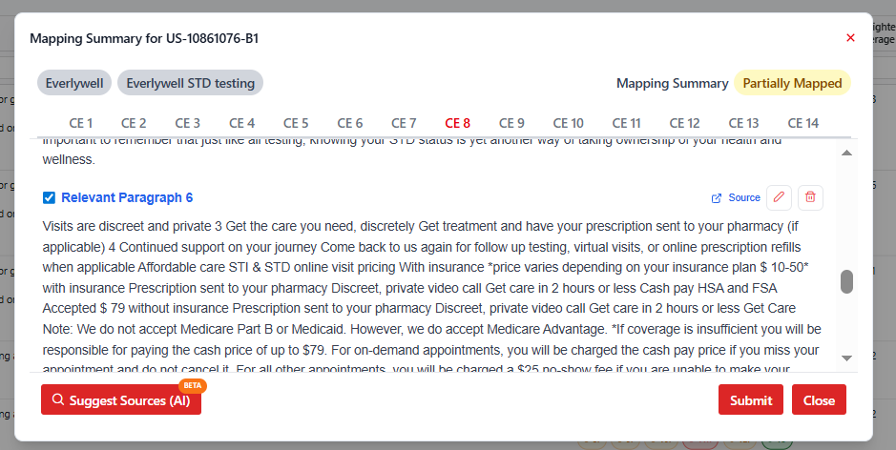The height and width of the screenshot is (450, 896).
Task: Select the CE 14 tab
Action: pos(802,123)
